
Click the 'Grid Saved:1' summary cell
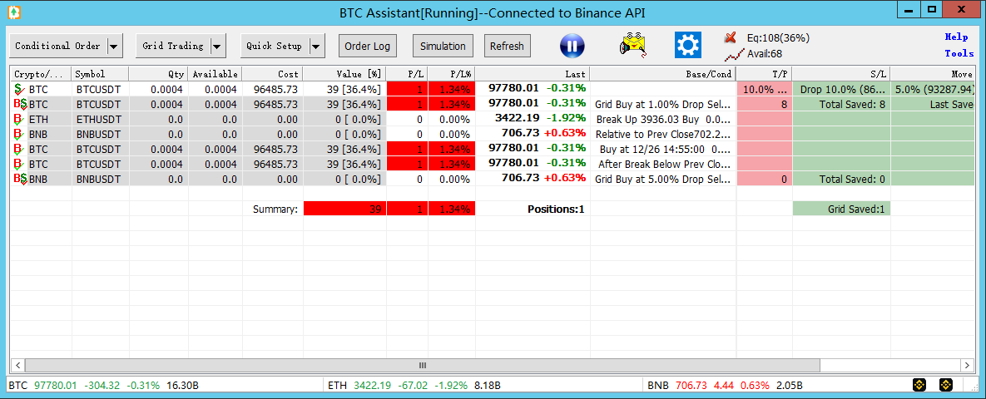[842, 209]
